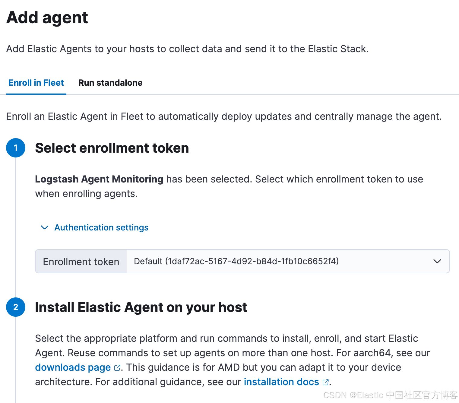Viewport: 459px width, 403px height.
Task: Click external-link icon beside downloads page
Action: [x=117, y=368]
